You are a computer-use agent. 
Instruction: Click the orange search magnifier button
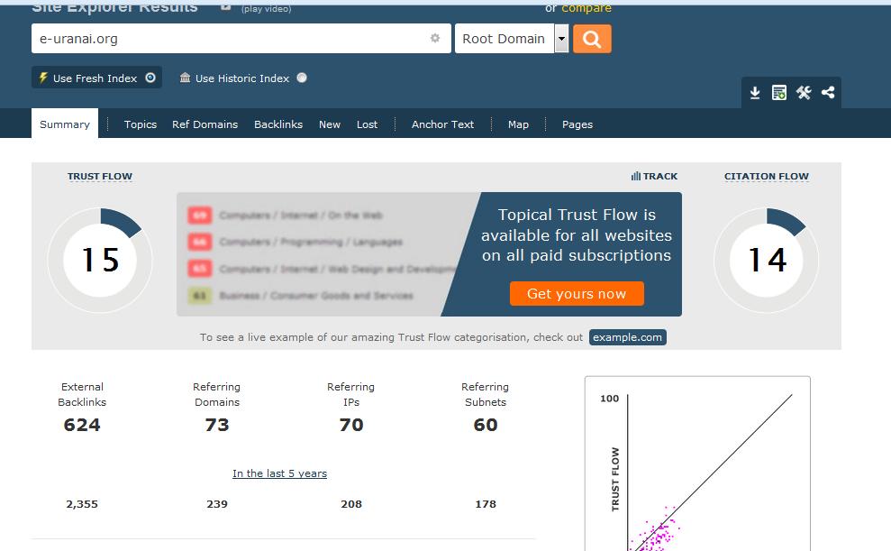(592, 39)
